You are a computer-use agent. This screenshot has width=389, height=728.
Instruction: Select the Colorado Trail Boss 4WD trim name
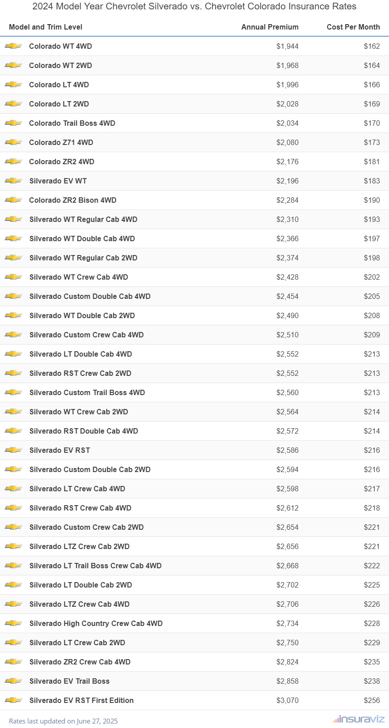click(72, 123)
